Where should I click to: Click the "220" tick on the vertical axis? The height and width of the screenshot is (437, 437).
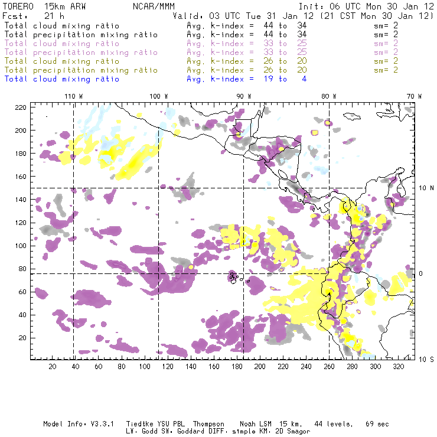[21, 107]
